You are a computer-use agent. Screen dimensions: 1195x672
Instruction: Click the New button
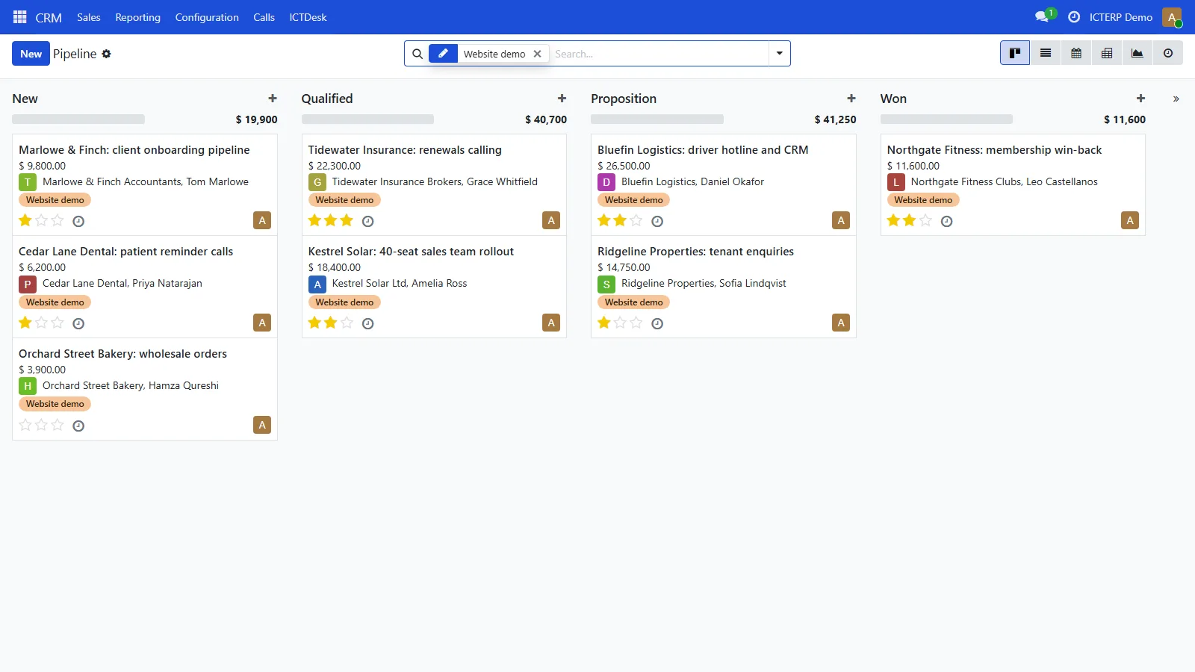pos(31,54)
